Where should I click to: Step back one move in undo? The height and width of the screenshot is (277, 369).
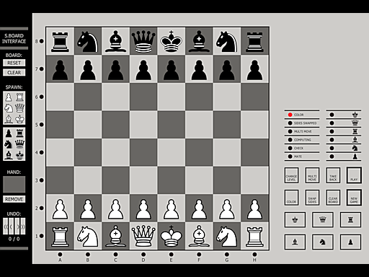(x=12, y=227)
